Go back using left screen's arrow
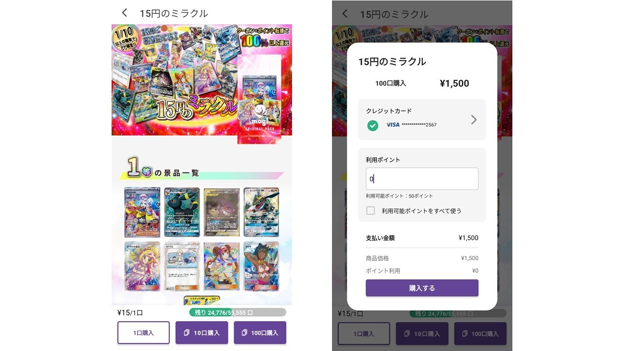Viewport: 624px width, 351px height. click(x=125, y=13)
